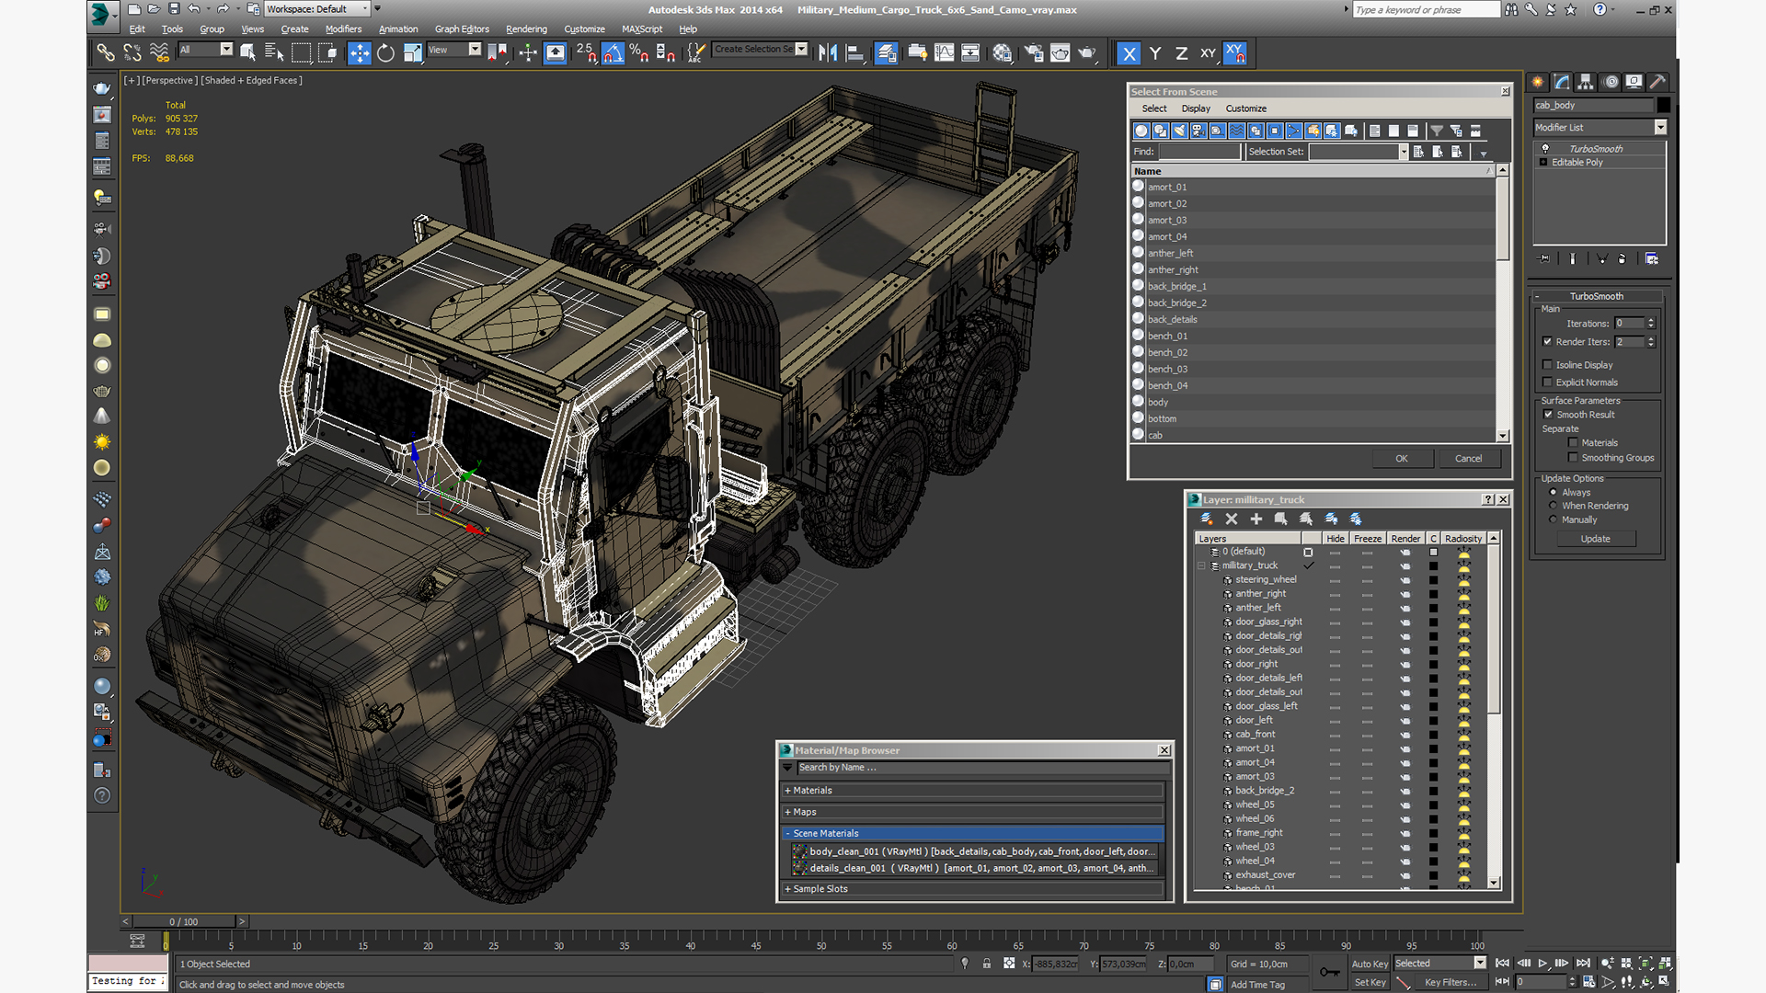The width and height of the screenshot is (1766, 993).
Task: Click the Unlink Selection tool
Action: [x=132, y=53]
